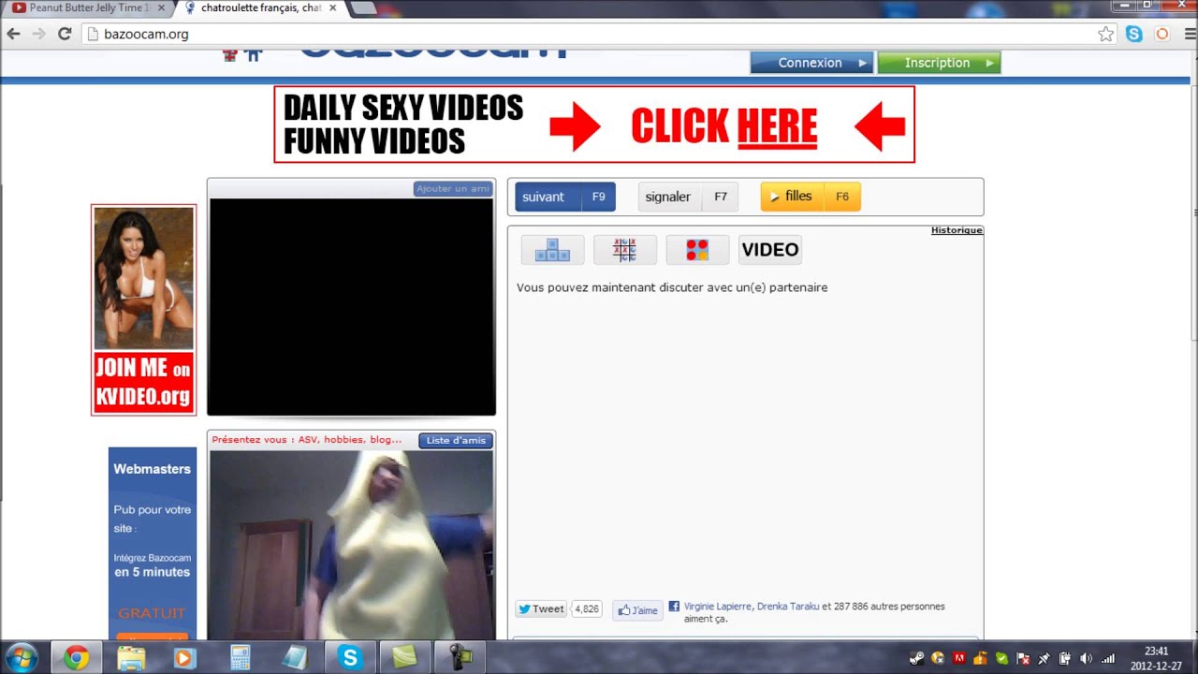
Task: Click Ajouter un ami
Action: 453,189
